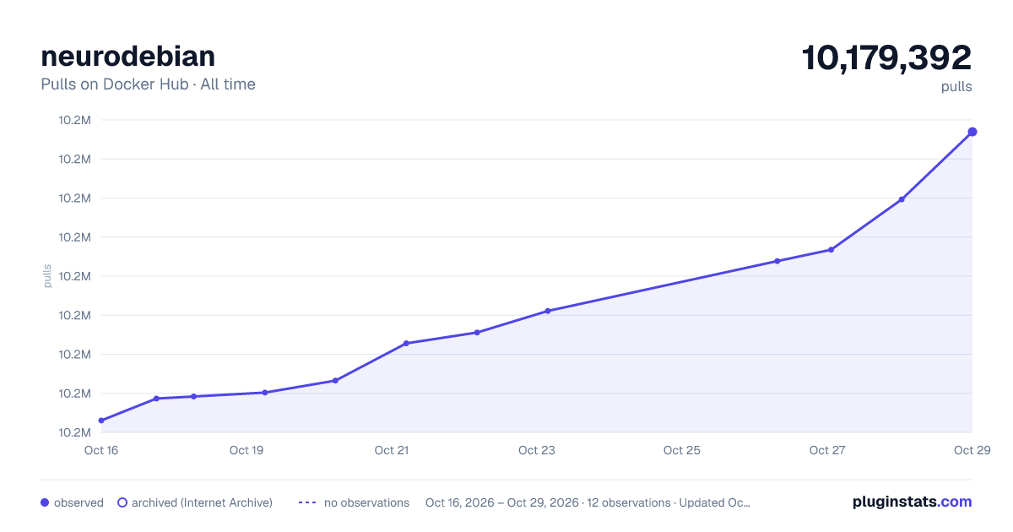The height and width of the screenshot is (532, 1013).
Task: Click the observed legend filled dot
Action: tap(45, 502)
